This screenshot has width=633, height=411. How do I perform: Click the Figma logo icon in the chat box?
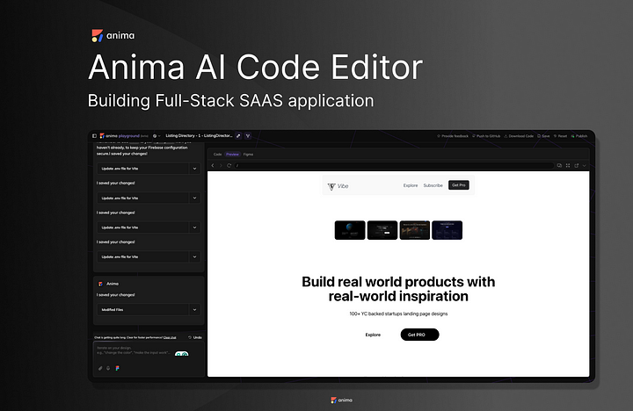tap(117, 368)
